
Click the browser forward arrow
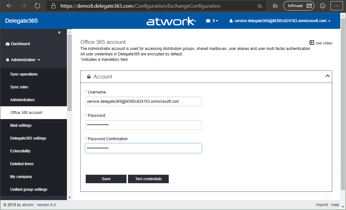[x=23, y=6]
